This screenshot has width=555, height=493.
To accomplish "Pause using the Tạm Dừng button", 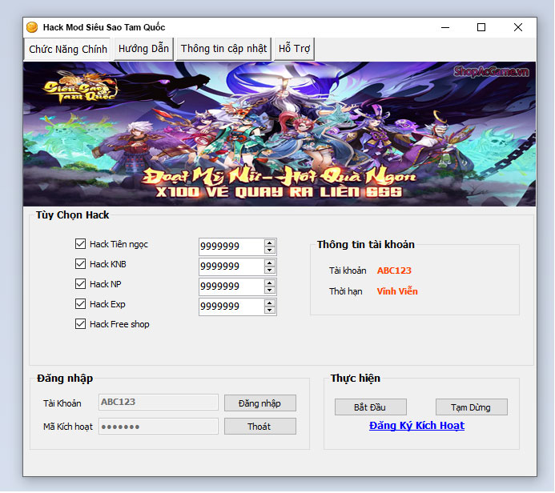I will 472,407.
